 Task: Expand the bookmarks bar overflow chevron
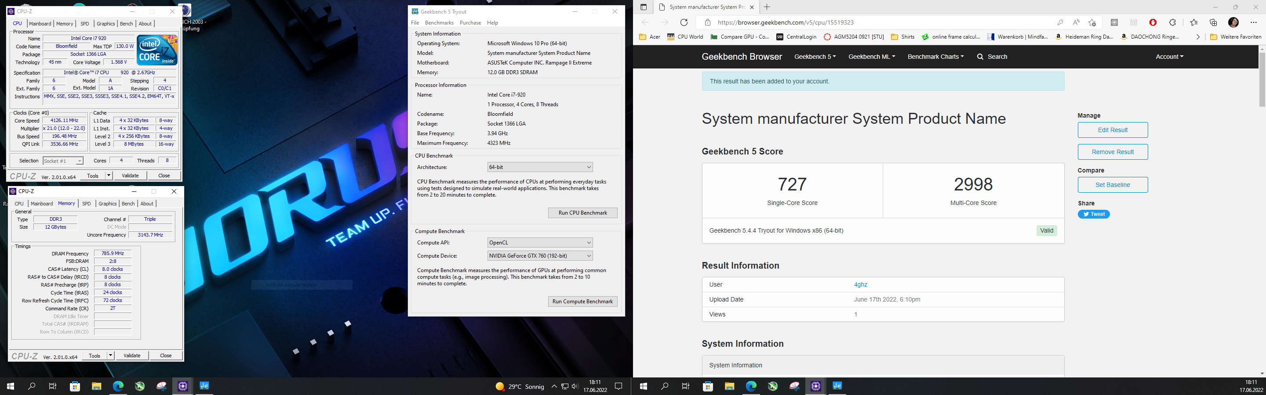[x=1198, y=37]
